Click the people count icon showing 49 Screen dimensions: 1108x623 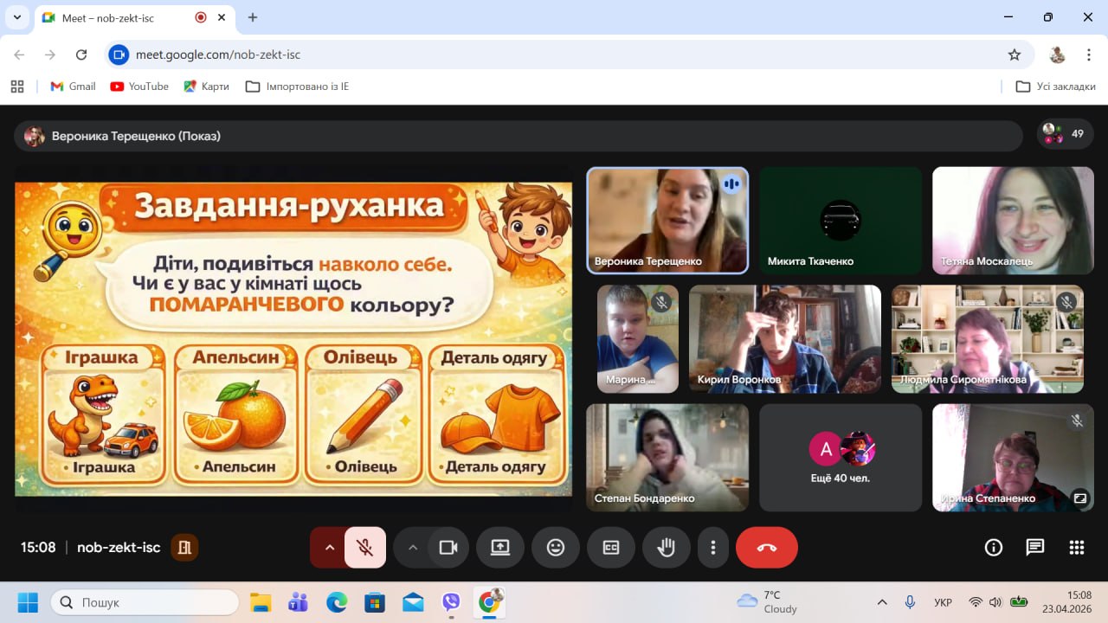click(1065, 134)
